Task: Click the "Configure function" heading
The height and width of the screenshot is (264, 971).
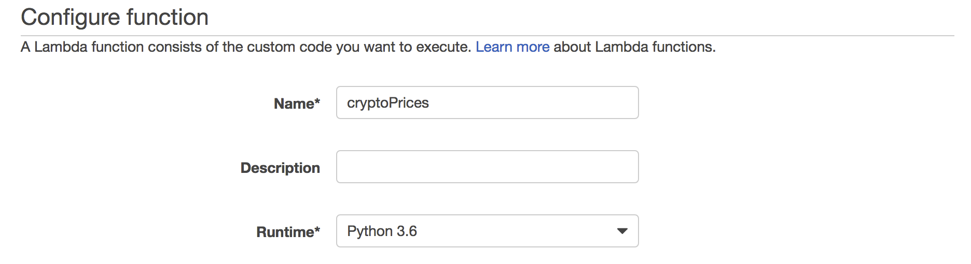Action: 115,17
